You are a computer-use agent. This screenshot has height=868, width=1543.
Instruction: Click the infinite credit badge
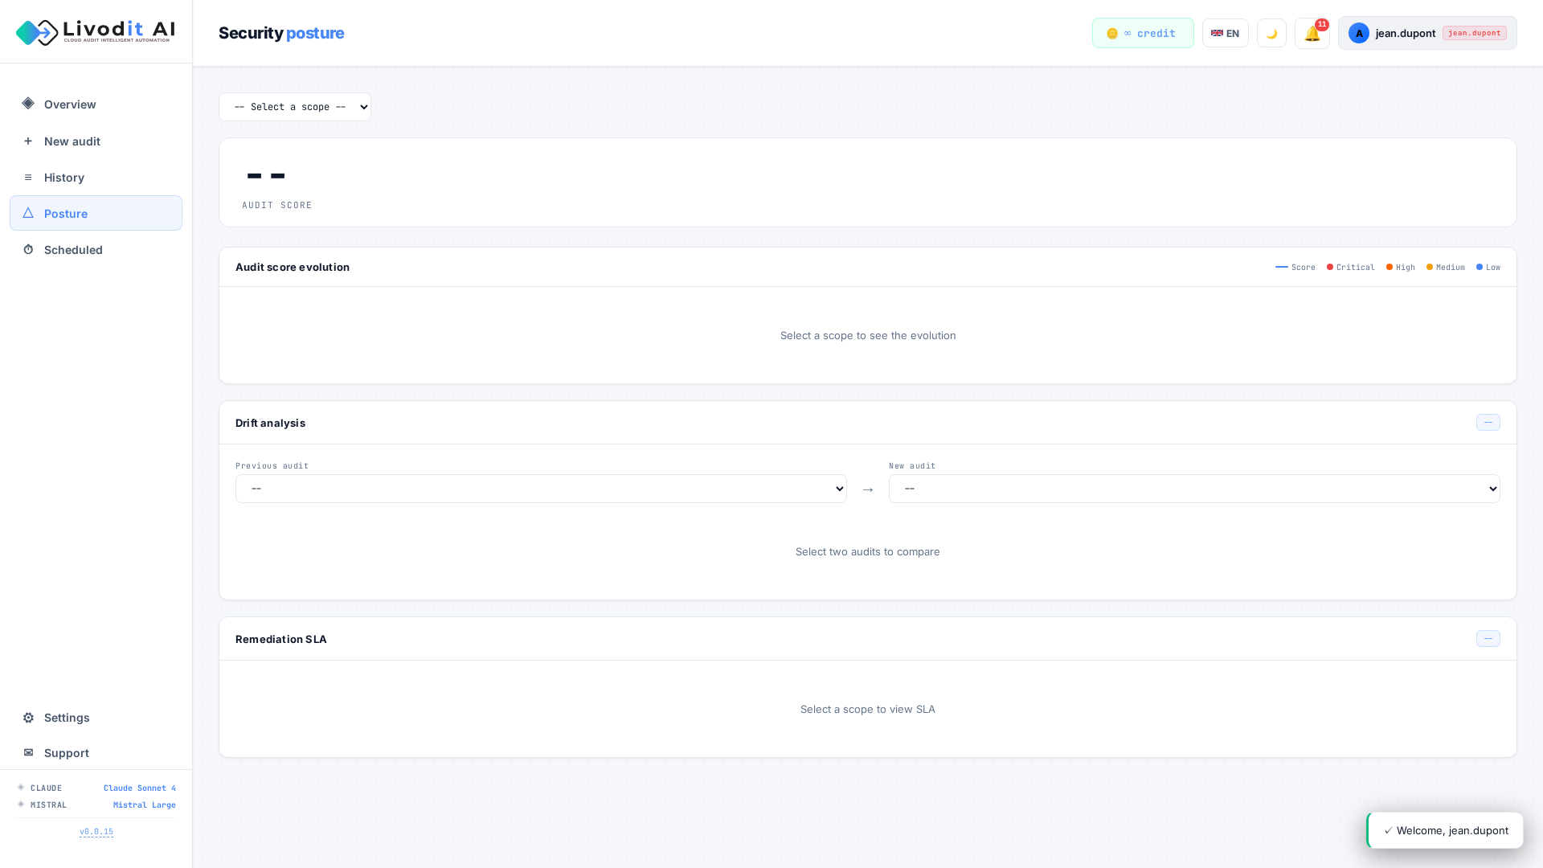pyautogui.click(x=1142, y=34)
